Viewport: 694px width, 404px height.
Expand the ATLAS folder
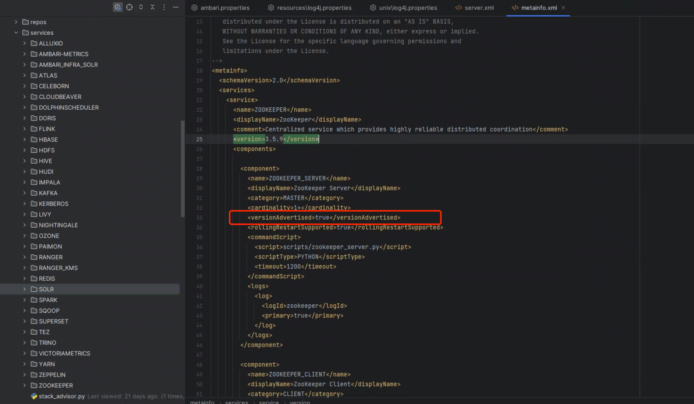[25, 75]
